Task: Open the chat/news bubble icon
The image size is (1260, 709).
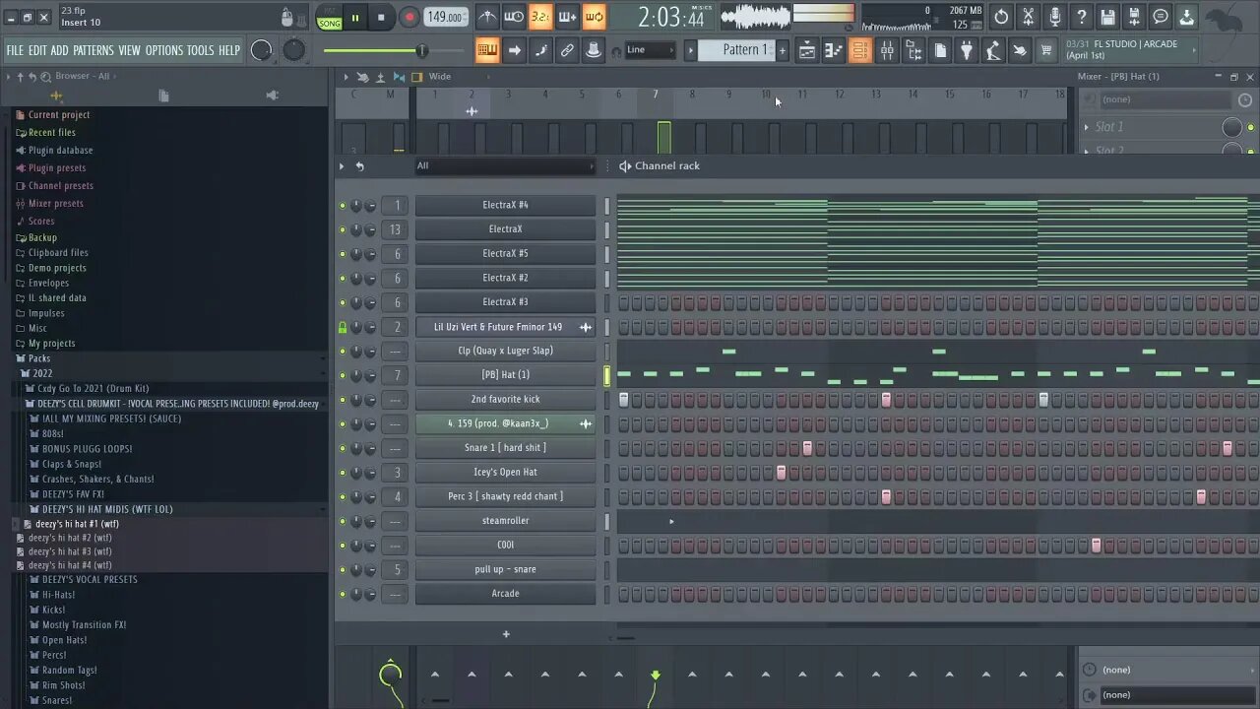Action: (1161, 17)
